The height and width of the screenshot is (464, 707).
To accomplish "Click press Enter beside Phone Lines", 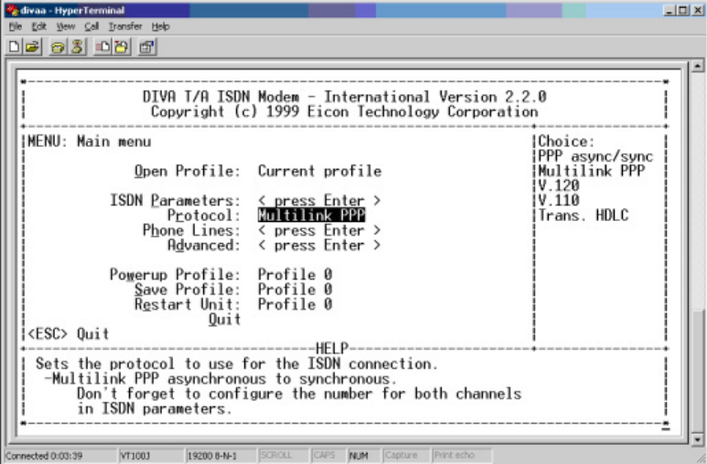I will tap(319, 230).
